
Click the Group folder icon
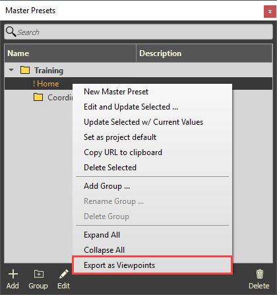tap(39, 274)
